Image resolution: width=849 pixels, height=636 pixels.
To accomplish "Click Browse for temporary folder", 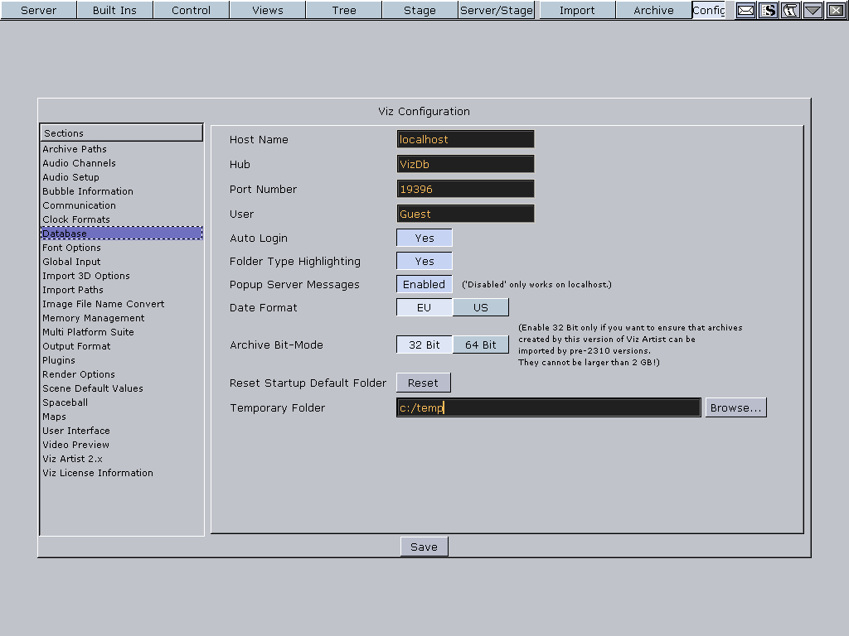I will (735, 407).
